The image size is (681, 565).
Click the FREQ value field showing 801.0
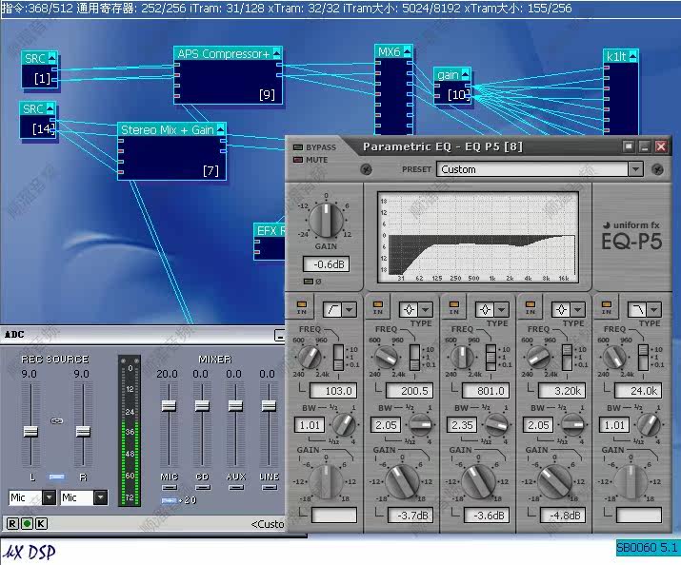(486, 391)
